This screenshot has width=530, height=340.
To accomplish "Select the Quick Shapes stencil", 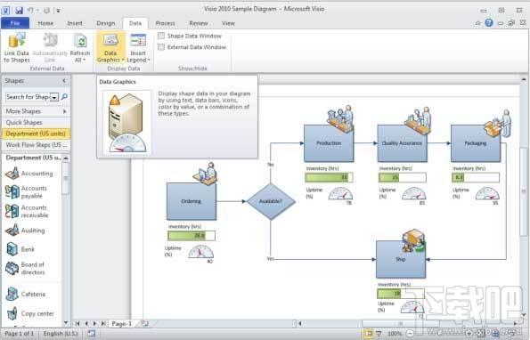I will click(x=36, y=122).
